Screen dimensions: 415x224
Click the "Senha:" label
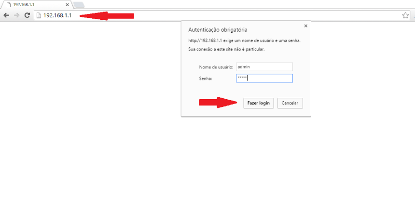[x=206, y=78]
